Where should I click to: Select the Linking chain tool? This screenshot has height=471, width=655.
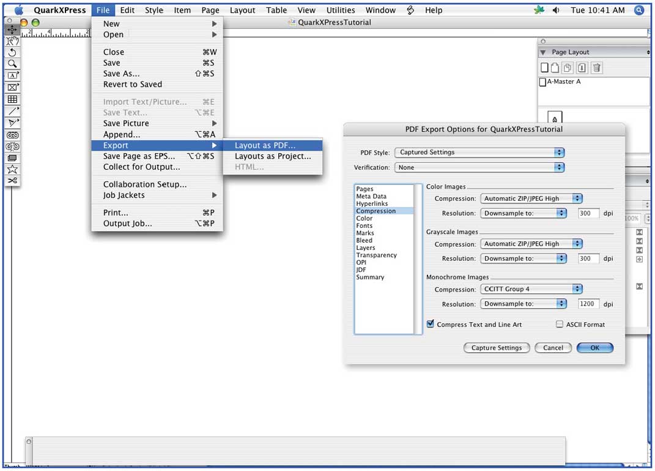pyautogui.click(x=12, y=135)
